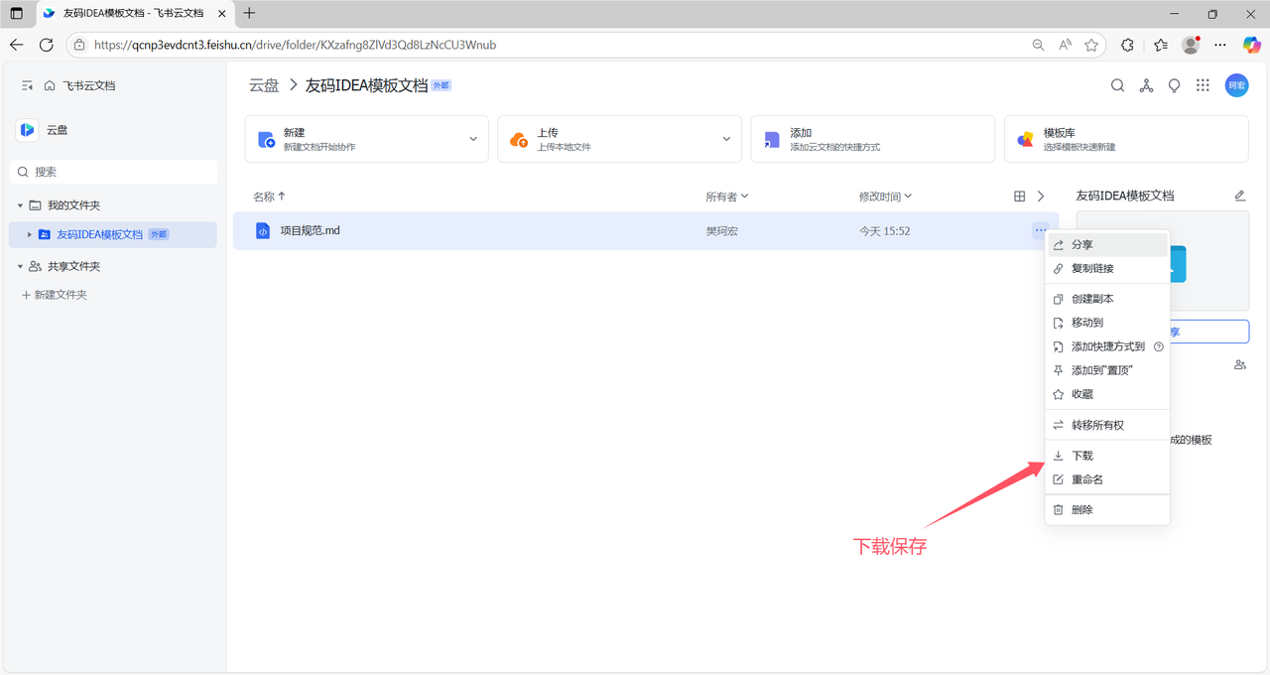Switch file list to grid view

(1018, 196)
